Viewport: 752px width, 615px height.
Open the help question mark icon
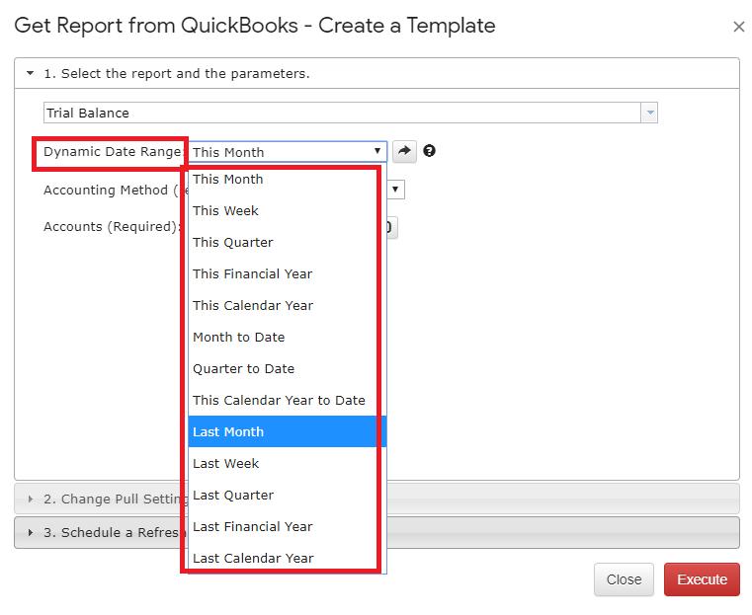click(429, 151)
